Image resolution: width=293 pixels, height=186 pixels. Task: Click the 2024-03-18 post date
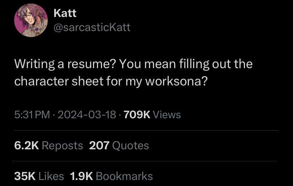[x=87, y=114]
